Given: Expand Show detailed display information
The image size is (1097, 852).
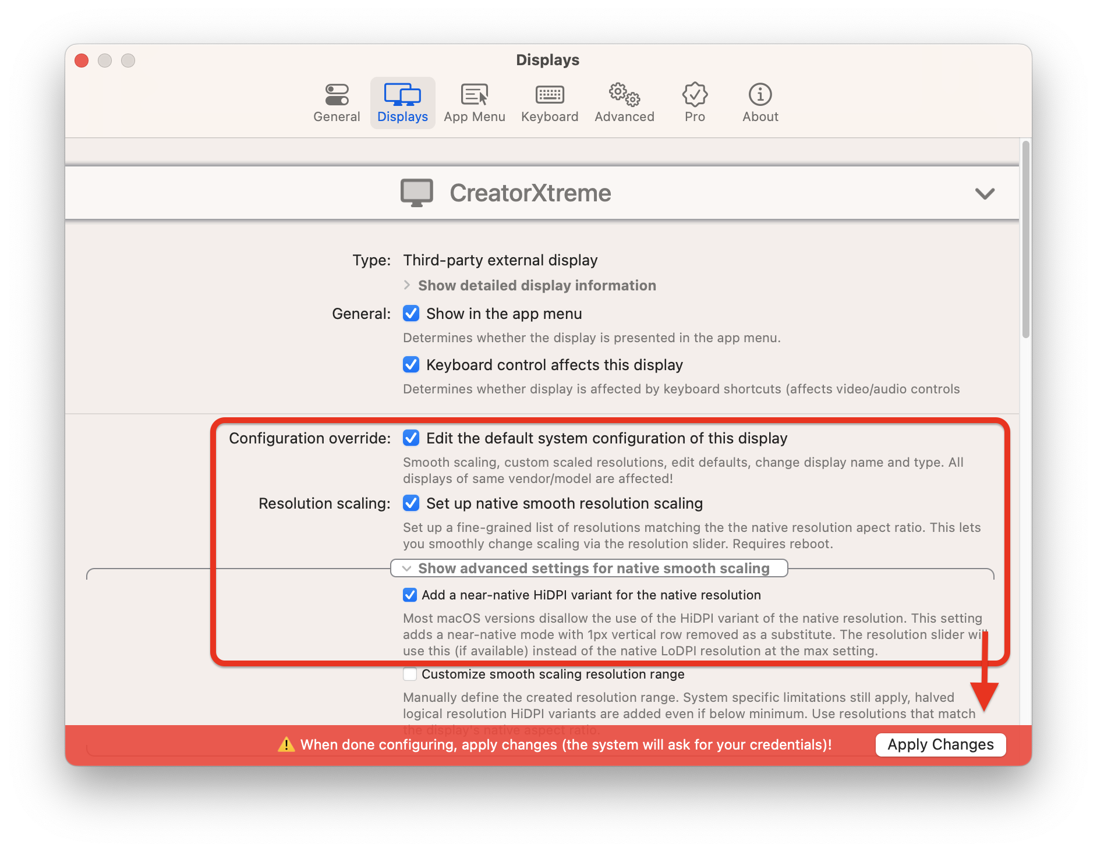Looking at the screenshot, I should pyautogui.click(x=530, y=285).
